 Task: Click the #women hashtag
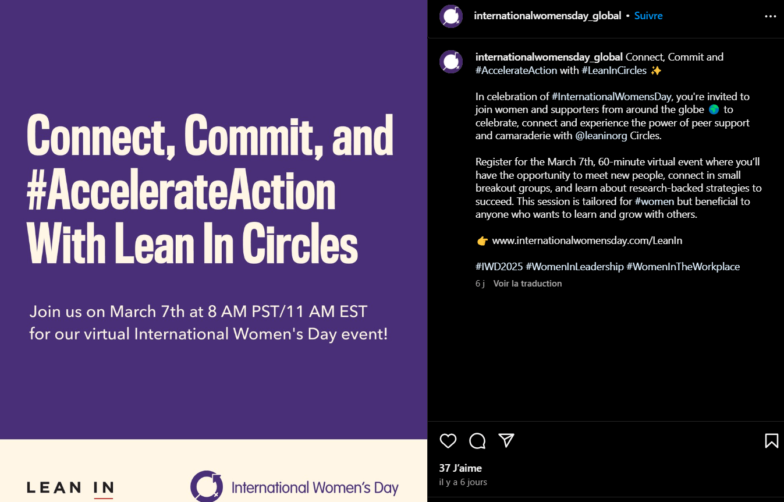coord(654,201)
